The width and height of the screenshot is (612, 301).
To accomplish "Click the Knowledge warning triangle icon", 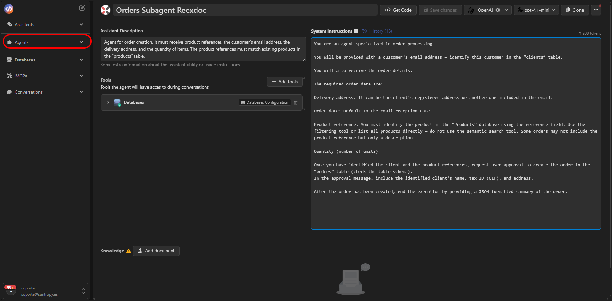I will tap(129, 251).
